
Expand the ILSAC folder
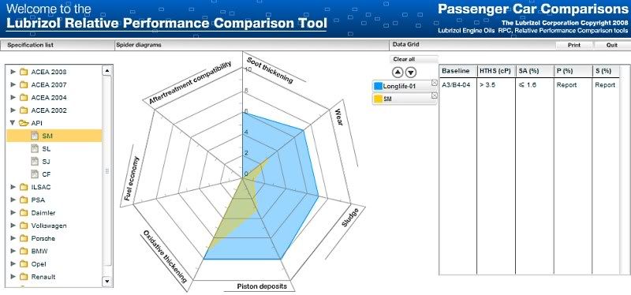[x=13, y=187]
